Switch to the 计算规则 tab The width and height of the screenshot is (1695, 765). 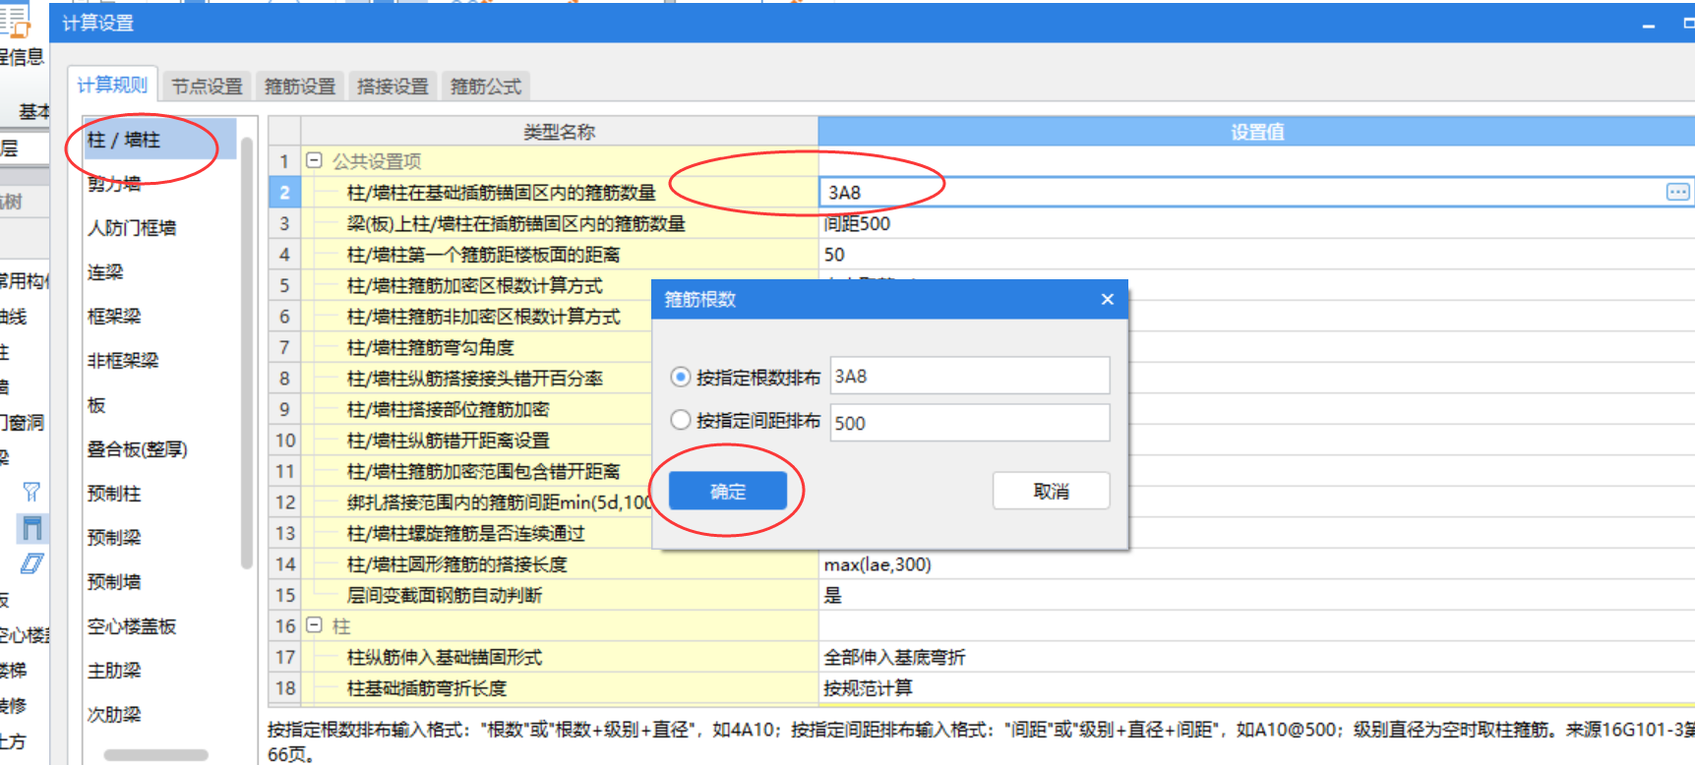point(112,85)
